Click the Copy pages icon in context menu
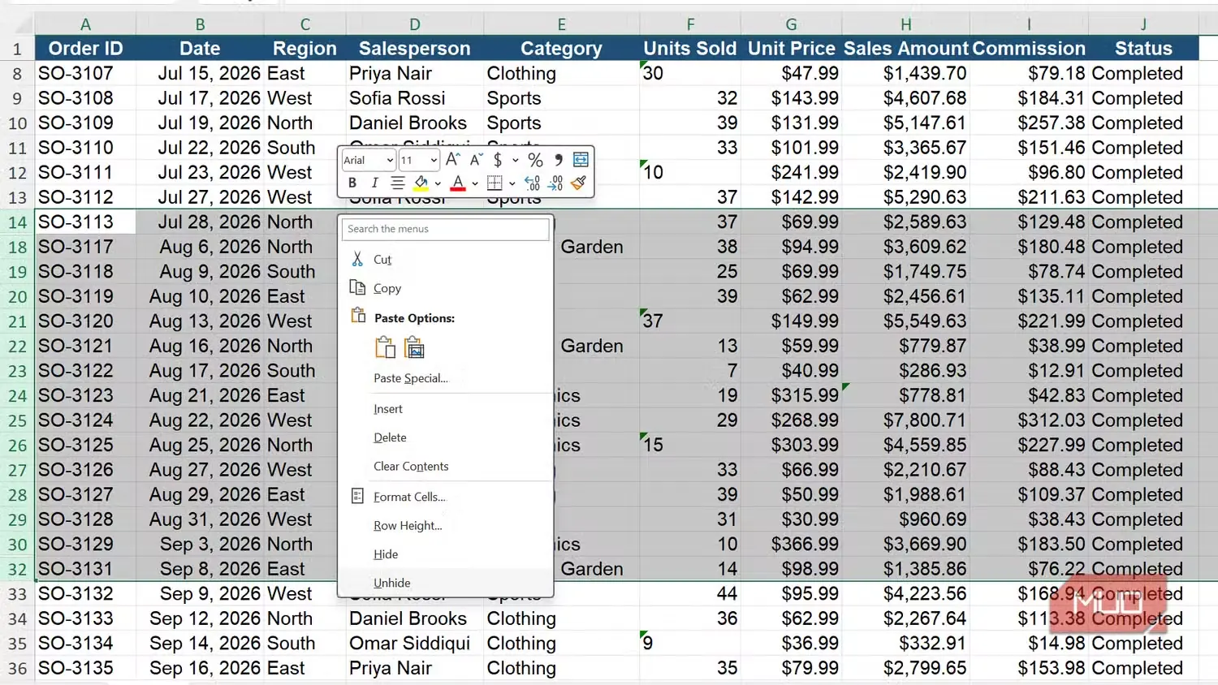1218x685 pixels. click(357, 287)
